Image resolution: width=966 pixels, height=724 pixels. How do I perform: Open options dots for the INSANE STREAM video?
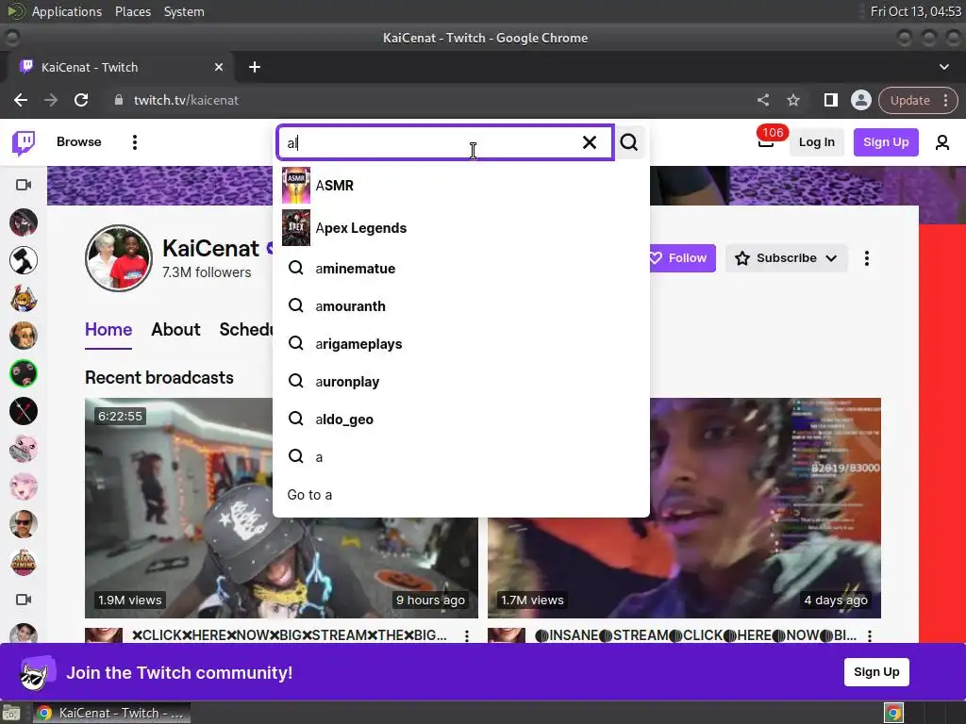pyautogui.click(x=869, y=635)
